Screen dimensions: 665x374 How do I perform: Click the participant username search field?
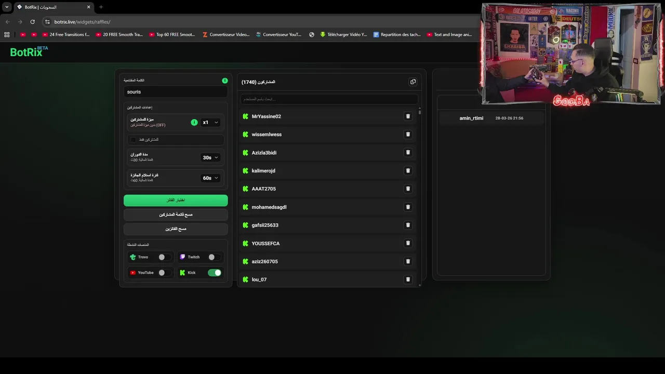(329, 99)
